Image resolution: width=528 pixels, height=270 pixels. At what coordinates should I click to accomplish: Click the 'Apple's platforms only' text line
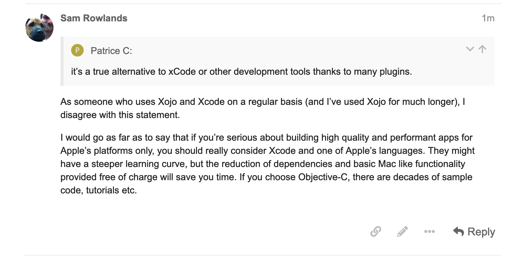267,151
